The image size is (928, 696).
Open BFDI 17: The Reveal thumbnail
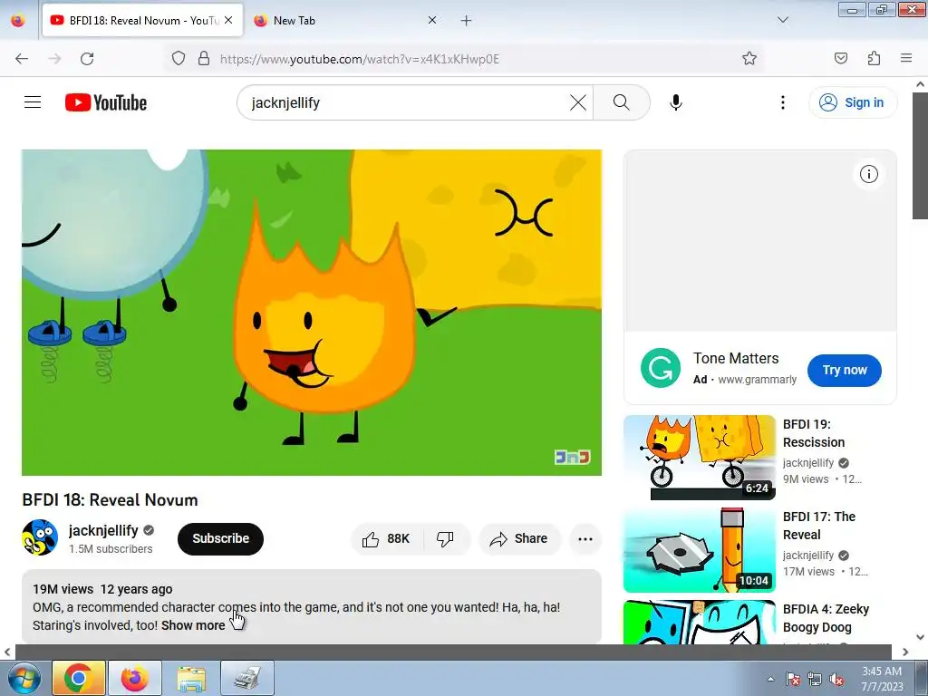point(700,550)
